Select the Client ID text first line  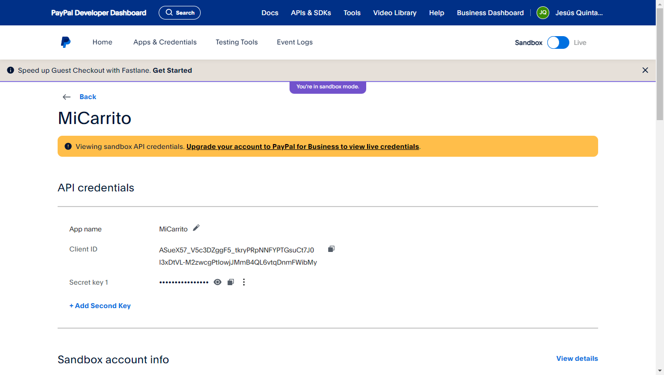[237, 250]
